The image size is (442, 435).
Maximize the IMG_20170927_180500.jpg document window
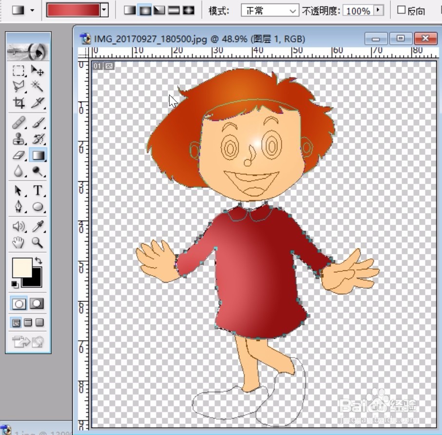401,38
